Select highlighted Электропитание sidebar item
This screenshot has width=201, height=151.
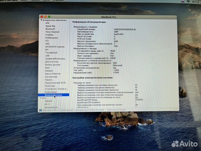54,95
